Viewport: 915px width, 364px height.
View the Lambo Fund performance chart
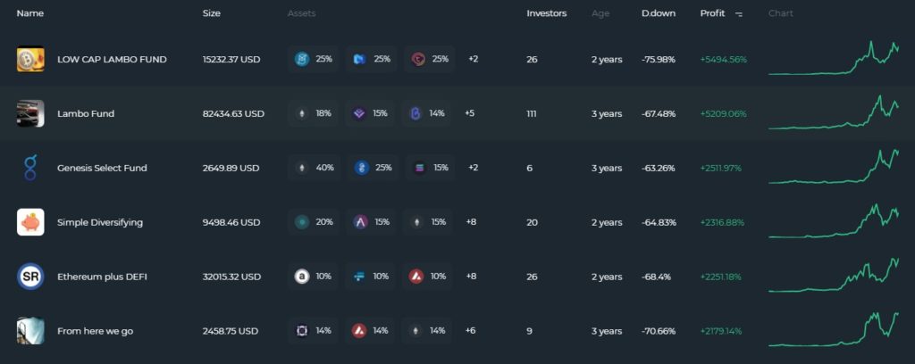[834, 112]
